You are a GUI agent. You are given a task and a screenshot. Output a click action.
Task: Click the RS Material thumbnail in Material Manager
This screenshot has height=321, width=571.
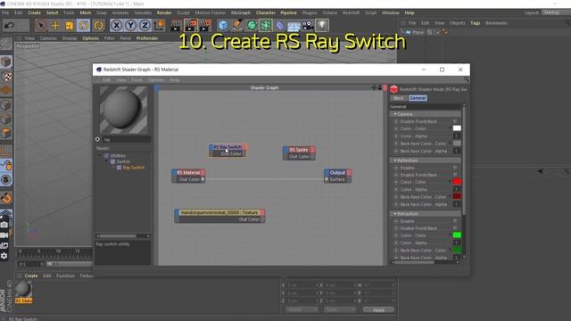click(23, 290)
